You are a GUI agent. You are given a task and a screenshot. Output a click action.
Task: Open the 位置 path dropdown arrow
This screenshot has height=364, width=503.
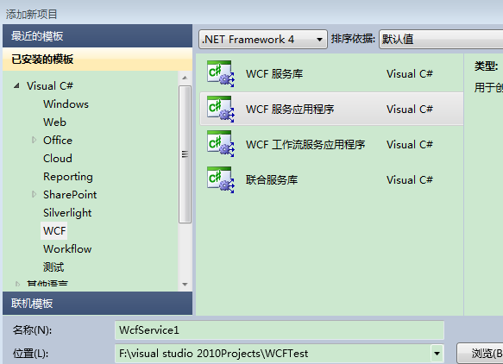tap(437, 354)
